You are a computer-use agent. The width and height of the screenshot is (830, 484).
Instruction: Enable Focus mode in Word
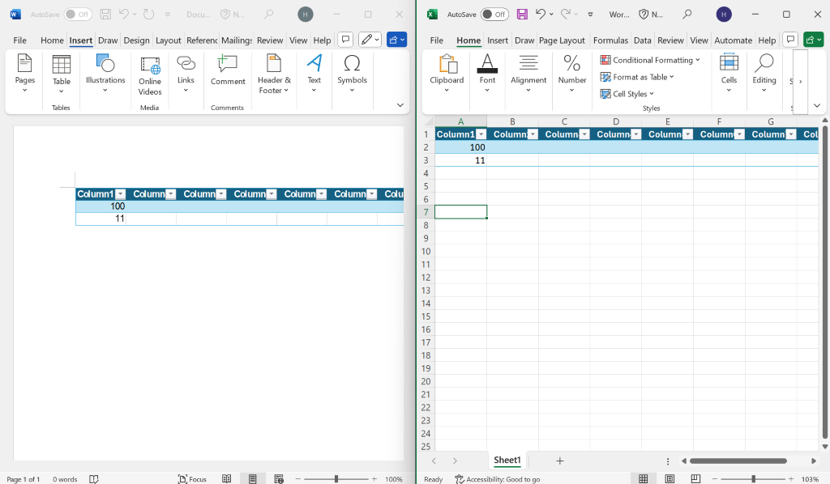click(192, 478)
